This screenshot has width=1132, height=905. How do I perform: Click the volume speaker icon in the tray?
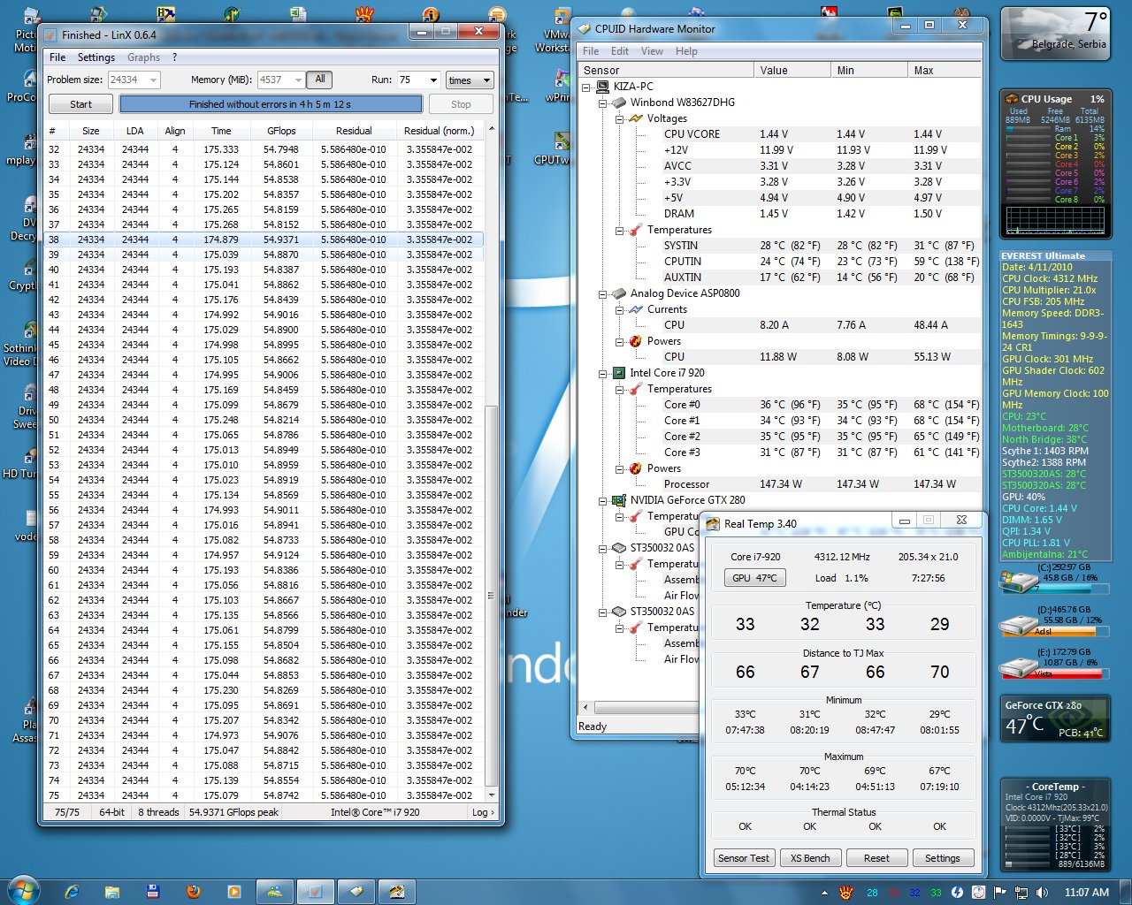[x=1043, y=893]
